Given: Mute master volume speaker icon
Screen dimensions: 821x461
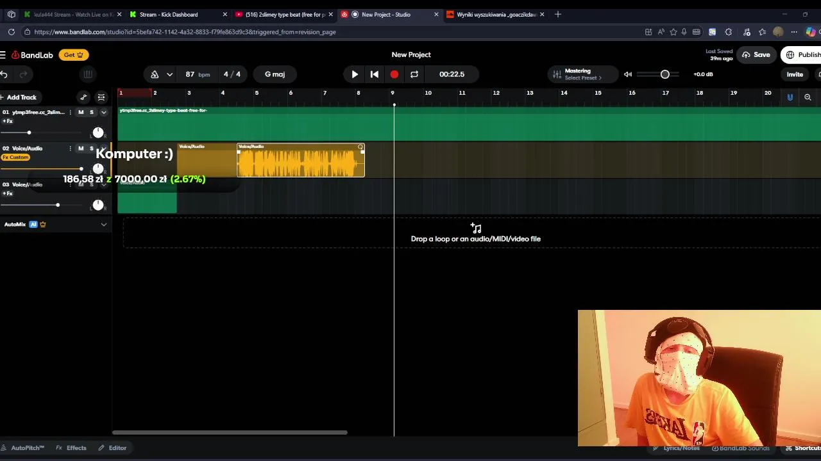Looking at the screenshot, I should (x=628, y=74).
